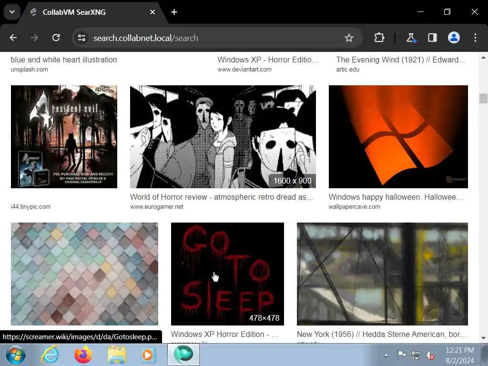This screenshot has height=366, width=488.
Task: Open the Chrome Labs flask icon
Action: click(x=411, y=38)
